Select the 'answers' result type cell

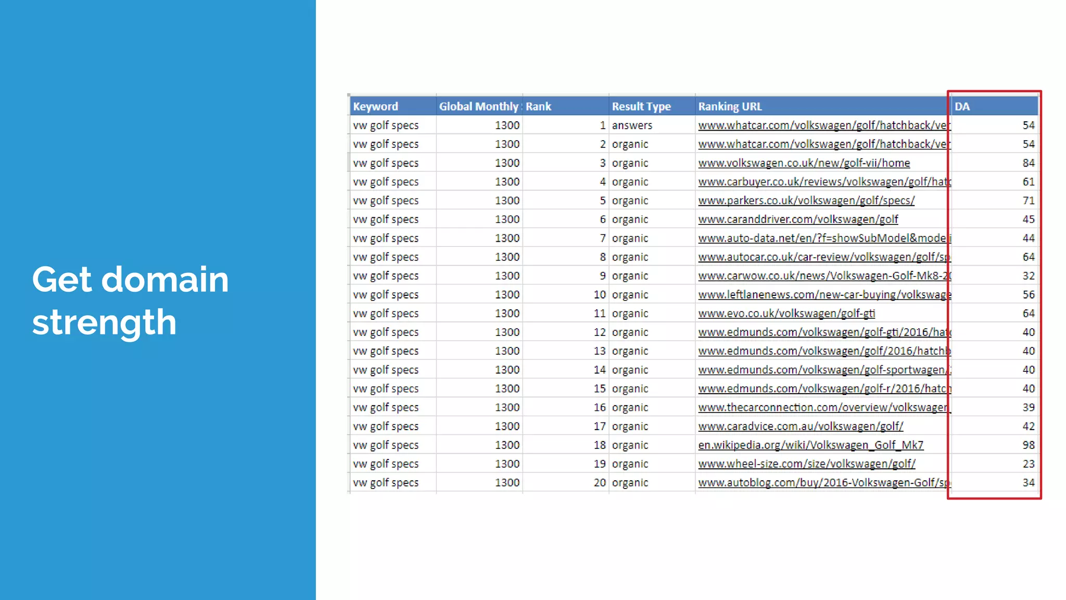[652, 126]
